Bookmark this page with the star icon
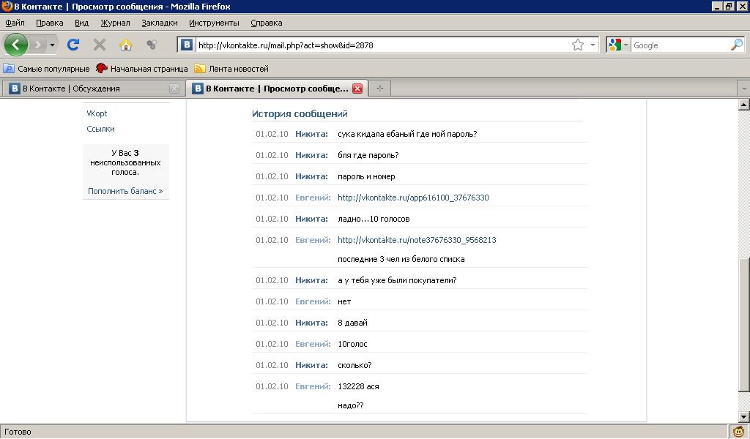Image resolution: width=750 pixels, height=439 pixels. pos(578,45)
